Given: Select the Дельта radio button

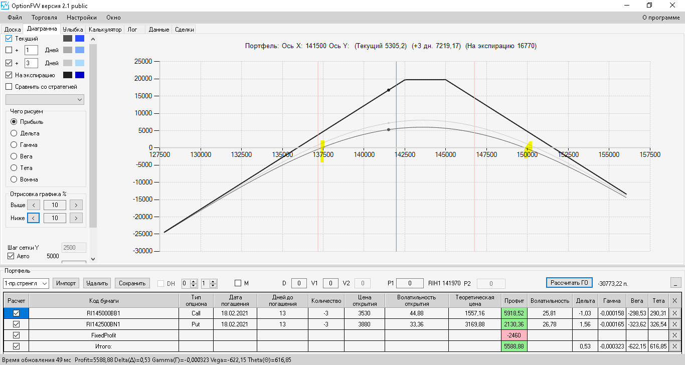Looking at the screenshot, I should point(14,133).
